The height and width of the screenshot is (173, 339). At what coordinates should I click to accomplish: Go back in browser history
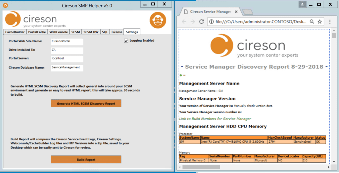184,21
